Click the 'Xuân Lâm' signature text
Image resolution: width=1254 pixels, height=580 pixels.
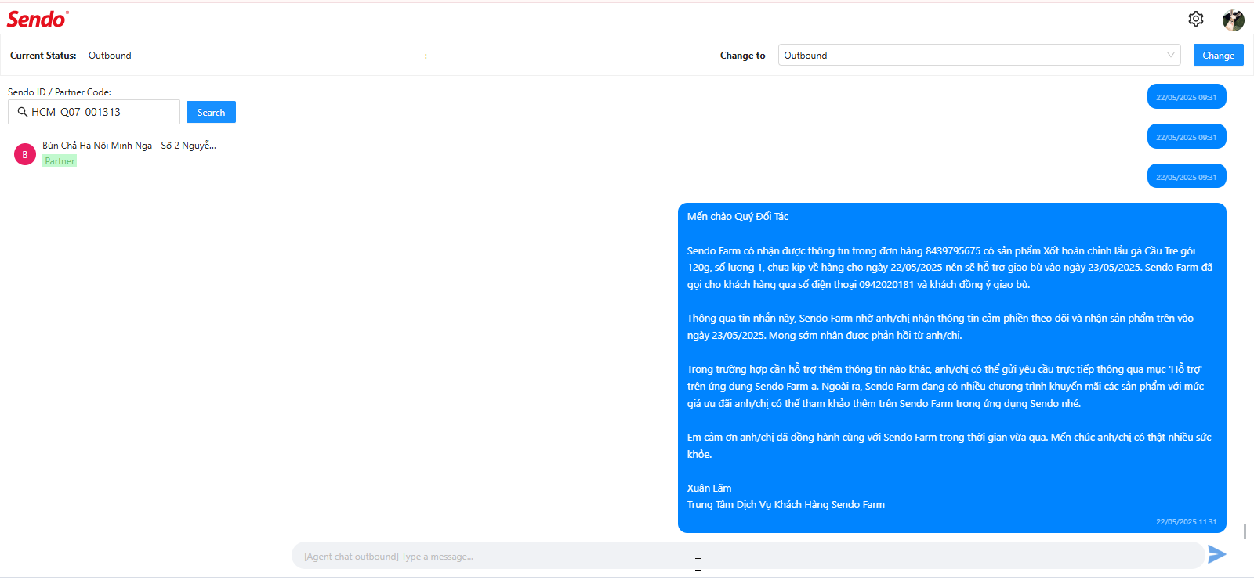pyautogui.click(x=709, y=488)
